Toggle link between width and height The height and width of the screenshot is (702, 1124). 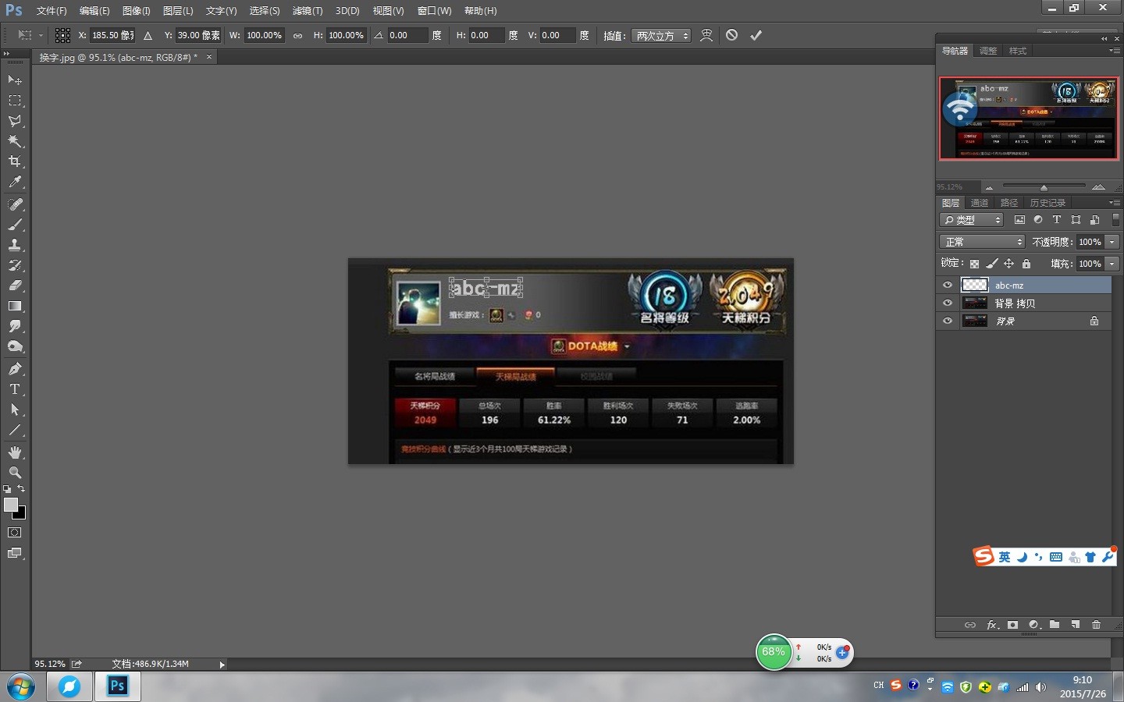(297, 35)
